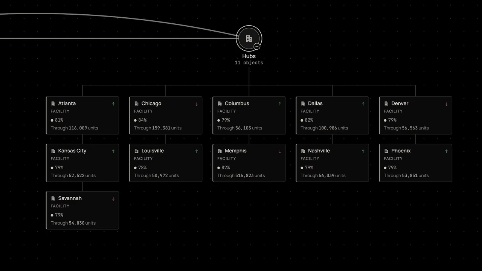Viewport: 482px width, 271px height.
Task: Select the Chicago facility name
Action: coord(151,104)
